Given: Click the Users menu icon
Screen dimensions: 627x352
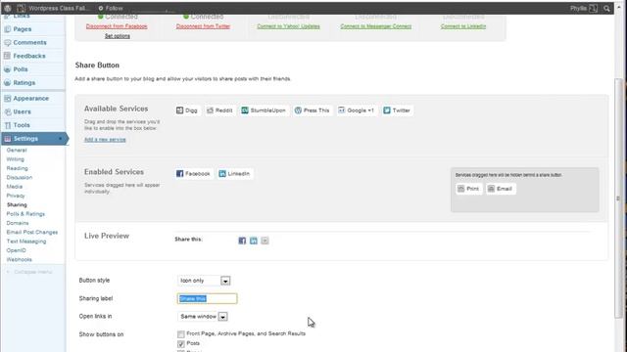Looking at the screenshot, I should click(7, 111).
